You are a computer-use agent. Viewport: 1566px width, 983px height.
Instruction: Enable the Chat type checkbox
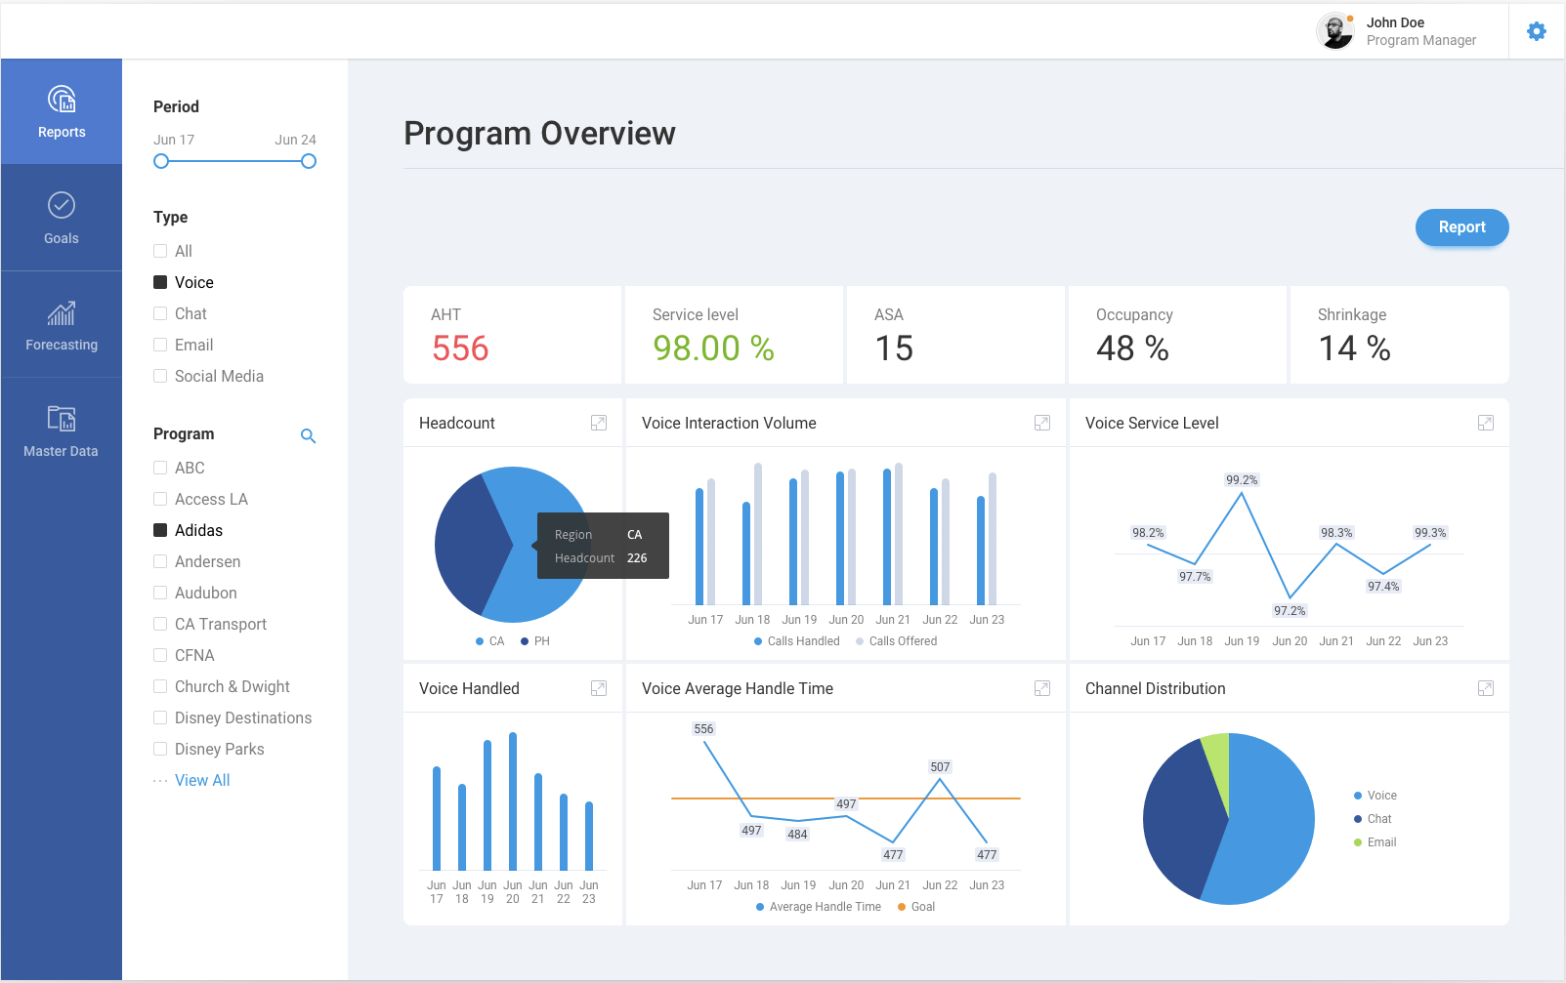point(160,313)
